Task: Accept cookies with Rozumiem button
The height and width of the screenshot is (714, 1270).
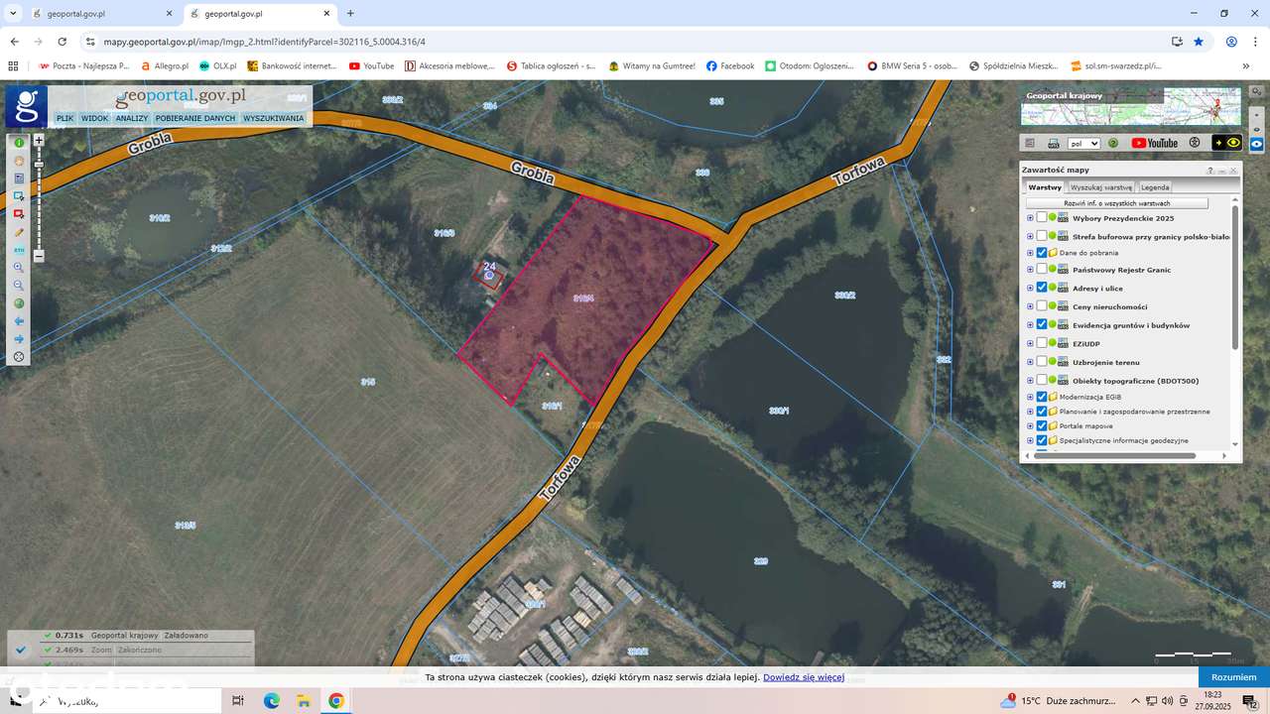Action: (1233, 677)
